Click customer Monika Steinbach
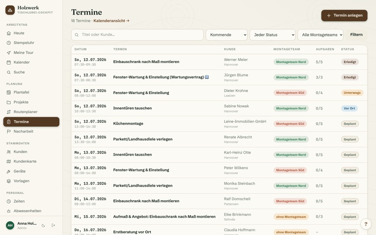The height and width of the screenshot is (235, 376). coord(239,183)
